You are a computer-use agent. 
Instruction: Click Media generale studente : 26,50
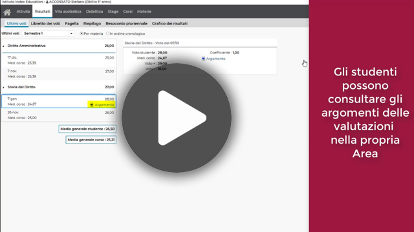87,129
